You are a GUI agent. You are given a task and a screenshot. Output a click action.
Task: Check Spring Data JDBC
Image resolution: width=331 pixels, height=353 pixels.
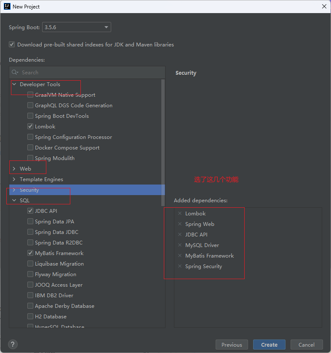[x=30, y=232]
